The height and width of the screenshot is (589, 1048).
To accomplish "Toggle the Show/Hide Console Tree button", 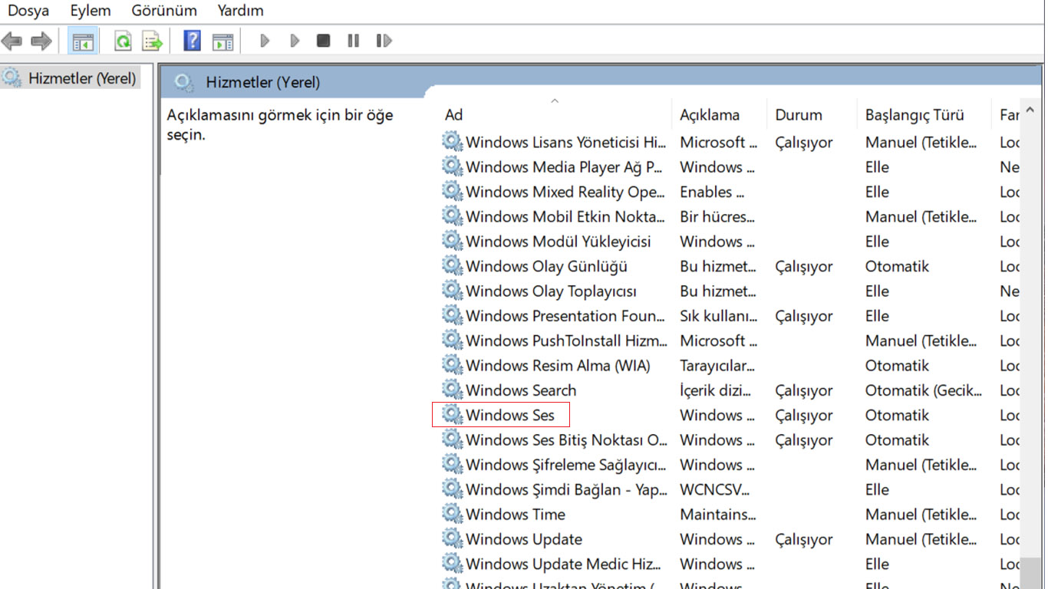I will coord(83,41).
